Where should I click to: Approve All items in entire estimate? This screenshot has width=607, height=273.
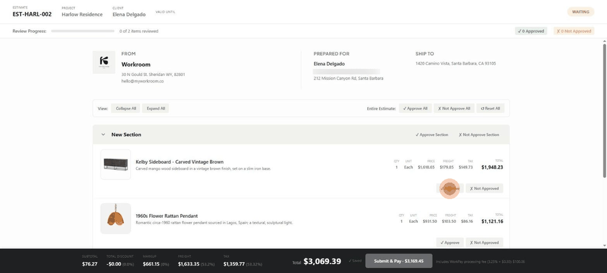(x=415, y=109)
